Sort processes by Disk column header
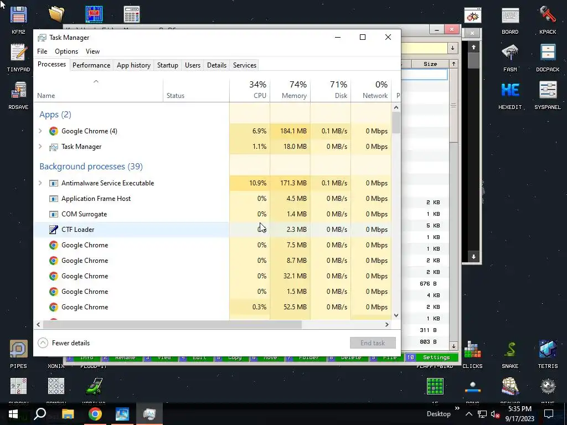The image size is (567, 425). coord(331,90)
